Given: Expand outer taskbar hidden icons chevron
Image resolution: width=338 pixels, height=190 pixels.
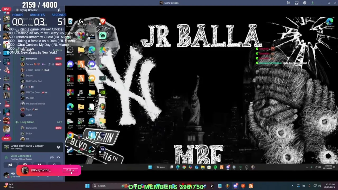Looking at the screenshot, I should [x=292, y=186].
